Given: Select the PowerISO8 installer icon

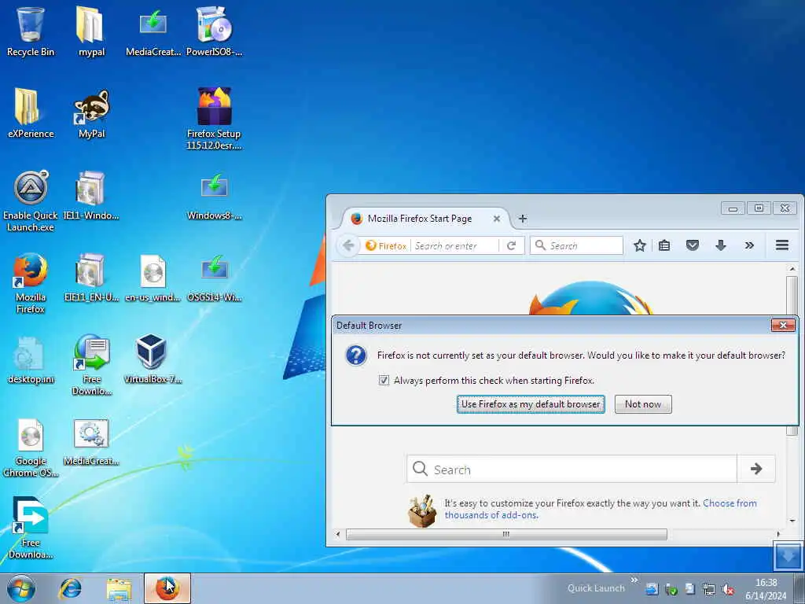Looking at the screenshot, I should pos(214,31).
